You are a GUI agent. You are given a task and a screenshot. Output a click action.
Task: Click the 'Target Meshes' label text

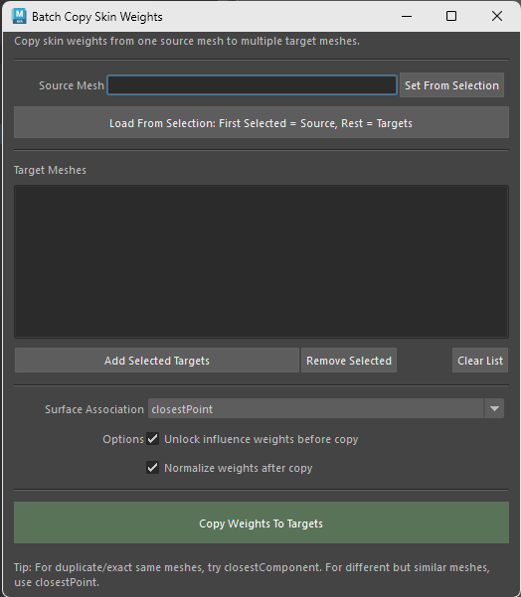pos(50,170)
